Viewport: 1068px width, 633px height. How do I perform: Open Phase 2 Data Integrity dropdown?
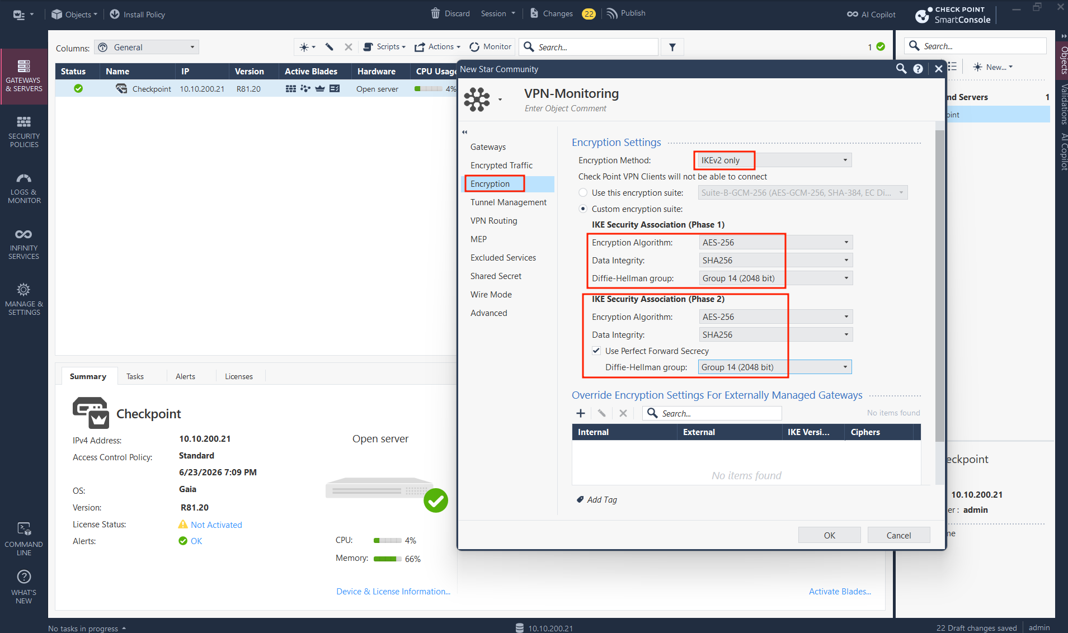click(x=775, y=335)
